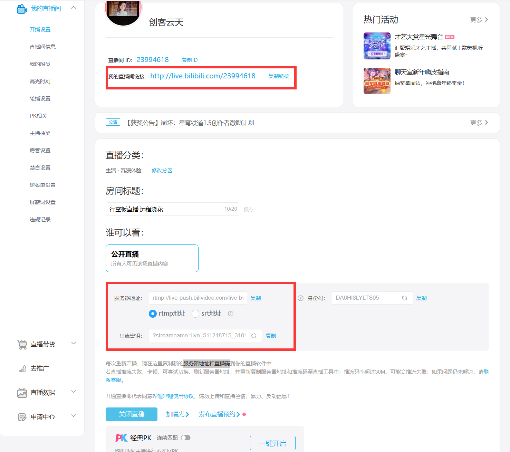Open 黑名单设置 in sidebar
This screenshot has width=510, height=452.
coord(42,185)
